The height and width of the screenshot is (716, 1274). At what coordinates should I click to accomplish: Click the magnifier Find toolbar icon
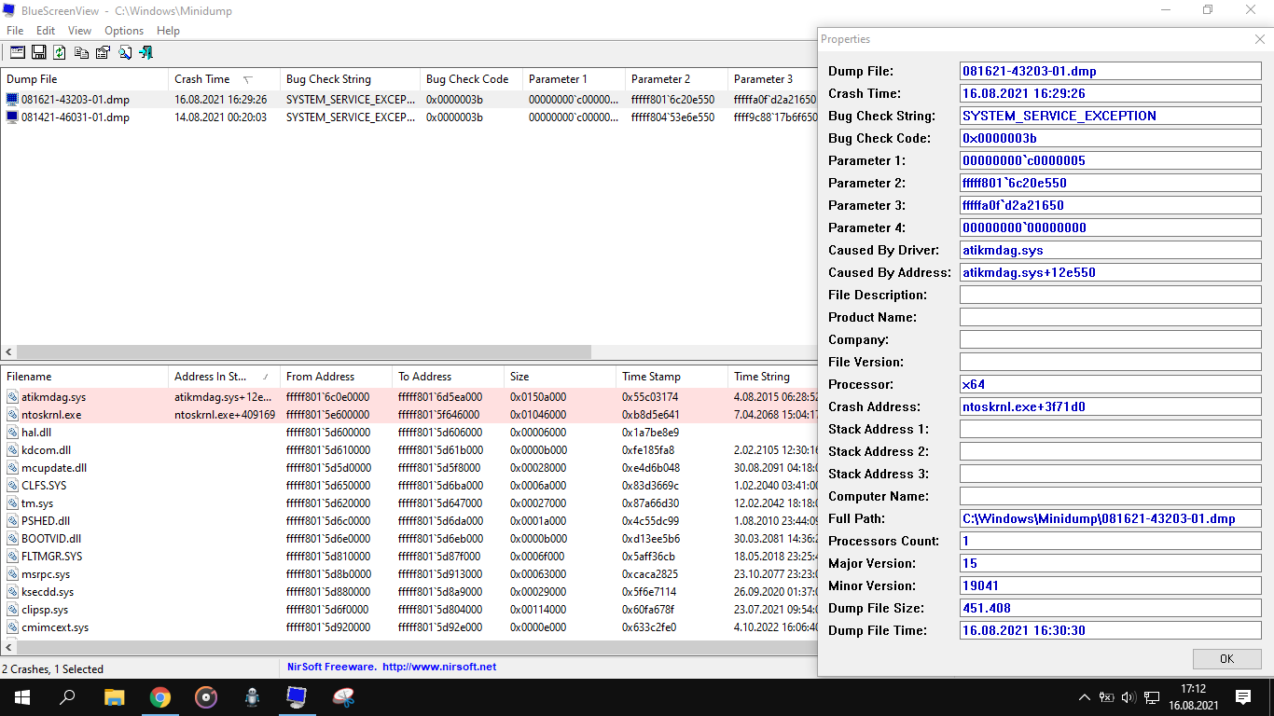[124, 52]
